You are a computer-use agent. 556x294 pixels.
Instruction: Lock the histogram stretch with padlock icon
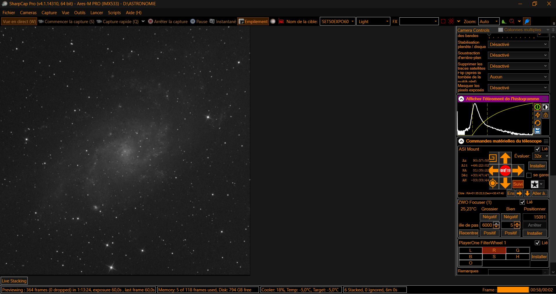coord(546,115)
